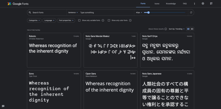Screen dimensions: 221x109
Task: Open the three-dot more options menu
Action: click(x=195, y=4)
